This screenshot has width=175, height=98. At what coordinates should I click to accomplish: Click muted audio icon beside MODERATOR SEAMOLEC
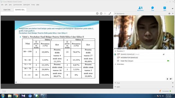click(118, 57)
